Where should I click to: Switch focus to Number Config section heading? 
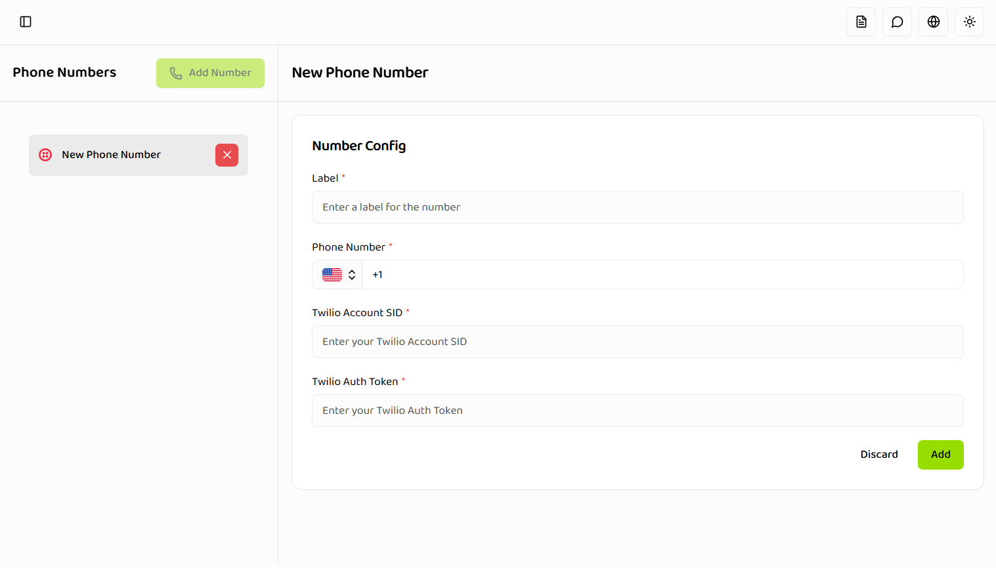click(358, 146)
